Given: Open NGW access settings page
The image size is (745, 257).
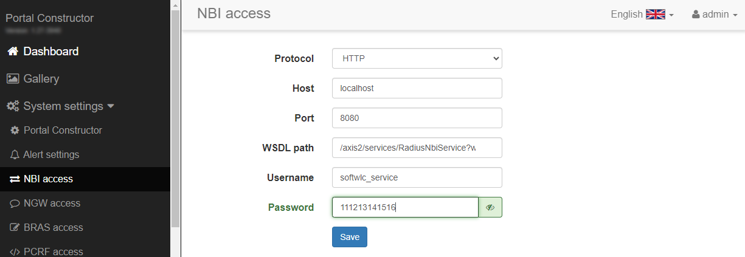Looking at the screenshot, I should 52,204.
